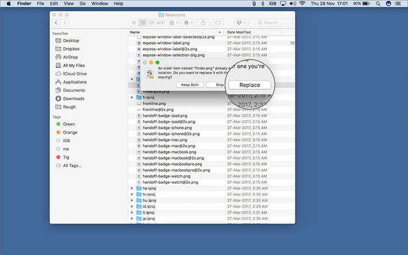Switch to icon view in toolbar
408x255 pixels.
click(134, 23)
